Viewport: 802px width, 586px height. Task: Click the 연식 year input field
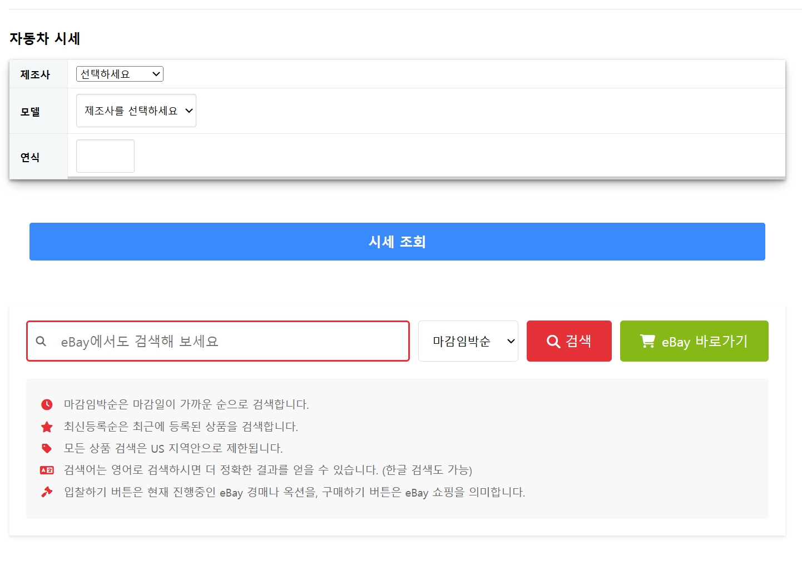pyautogui.click(x=105, y=156)
